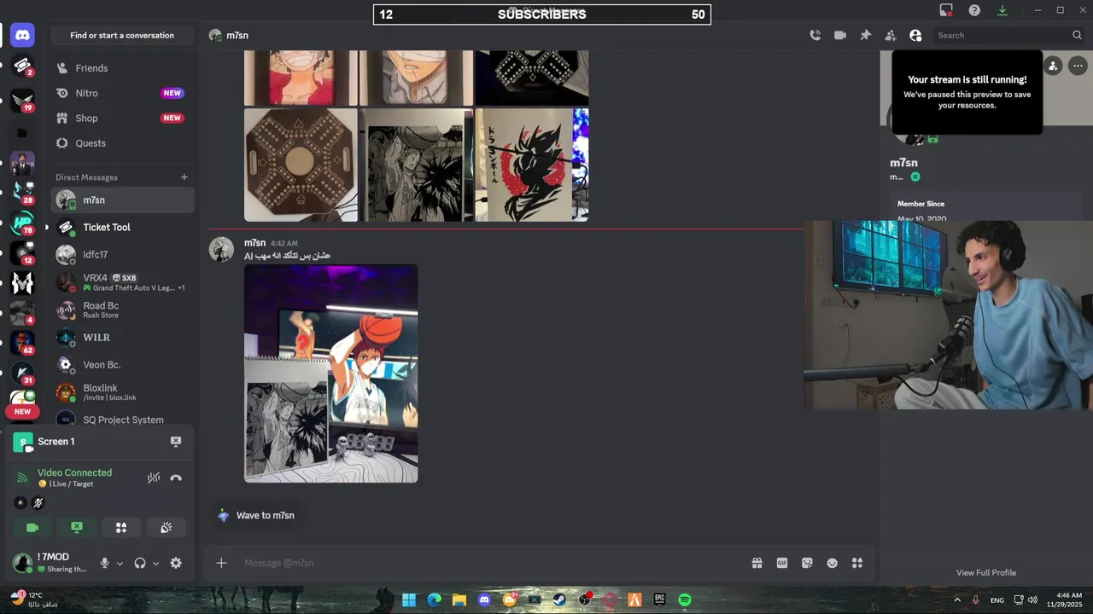
Task: Open Epic Games Launcher from the taskbar
Action: coord(660,600)
